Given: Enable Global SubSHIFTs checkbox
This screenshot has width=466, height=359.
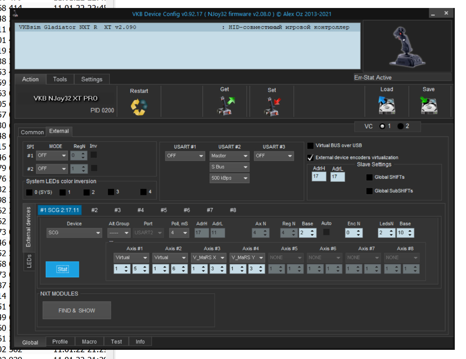Looking at the screenshot, I should [x=370, y=191].
